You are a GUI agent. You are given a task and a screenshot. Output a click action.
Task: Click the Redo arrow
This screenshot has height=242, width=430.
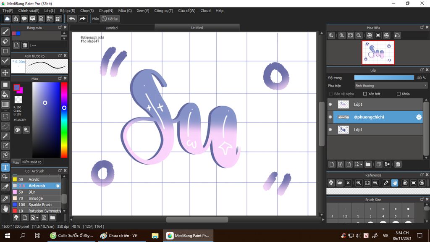click(82, 18)
